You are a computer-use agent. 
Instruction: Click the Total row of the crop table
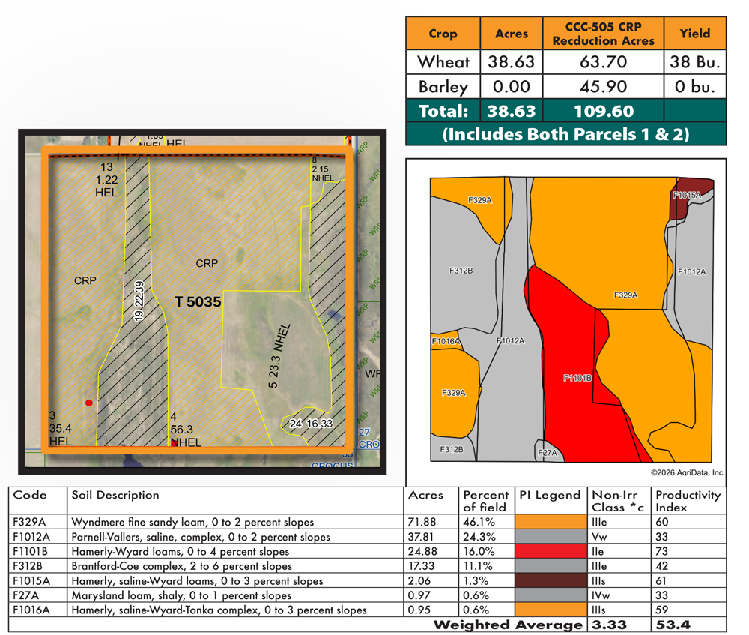tap(443, 110)
